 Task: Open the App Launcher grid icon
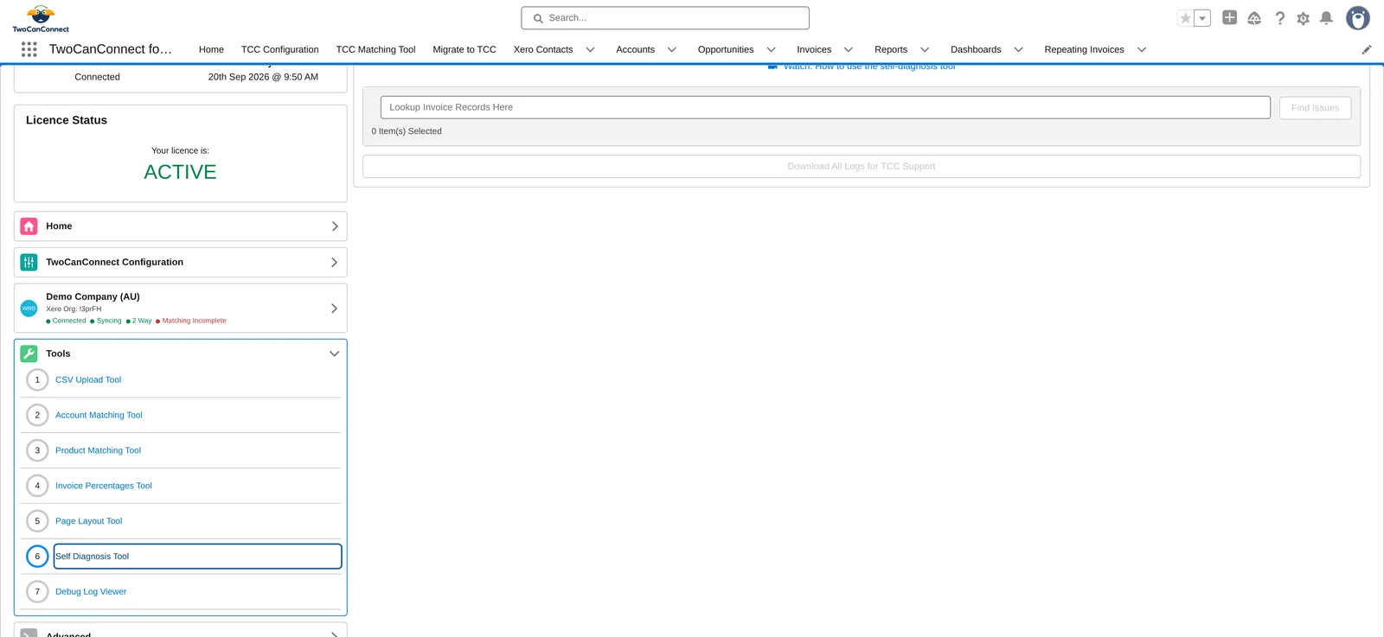coord(29,49)
